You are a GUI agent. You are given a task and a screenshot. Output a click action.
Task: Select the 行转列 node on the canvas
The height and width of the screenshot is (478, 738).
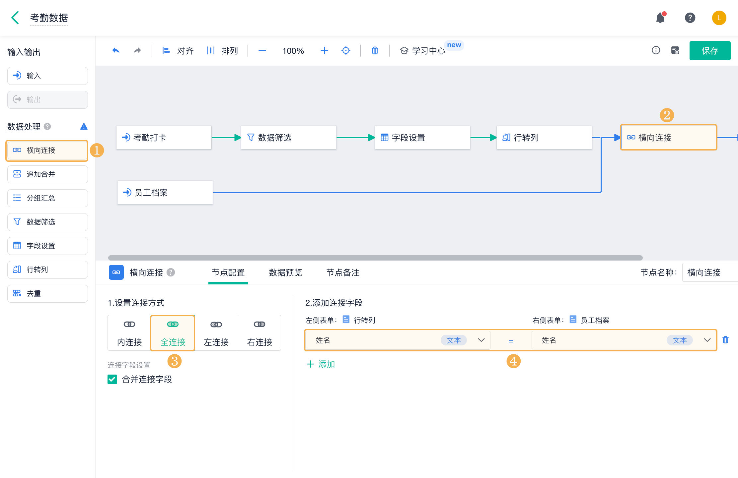tap(544, 138)
